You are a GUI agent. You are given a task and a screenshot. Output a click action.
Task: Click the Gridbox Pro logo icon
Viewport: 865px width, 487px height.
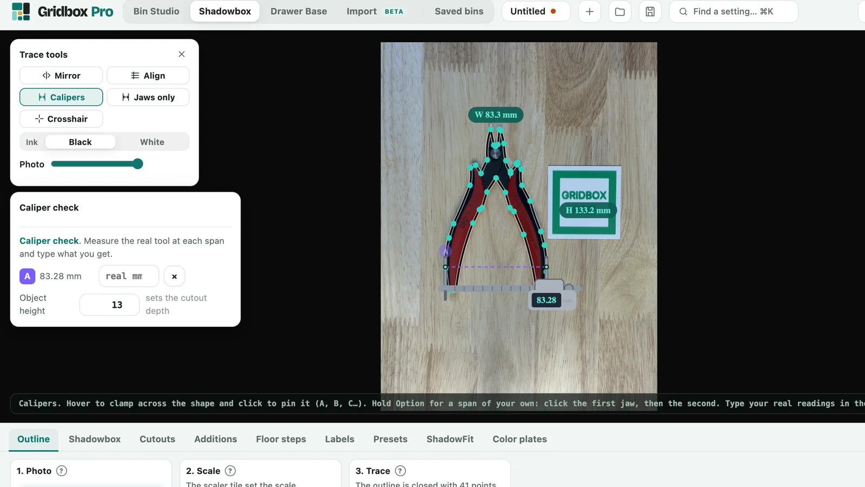point(21,11)
